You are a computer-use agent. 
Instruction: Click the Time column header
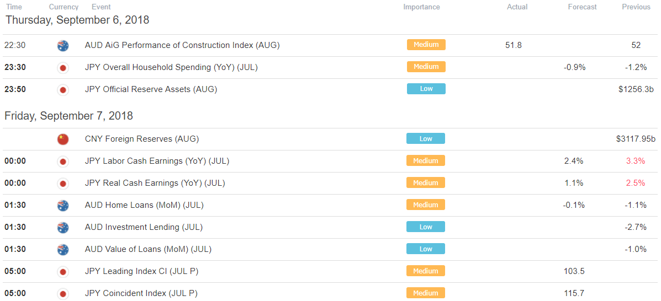pos(14,7)
